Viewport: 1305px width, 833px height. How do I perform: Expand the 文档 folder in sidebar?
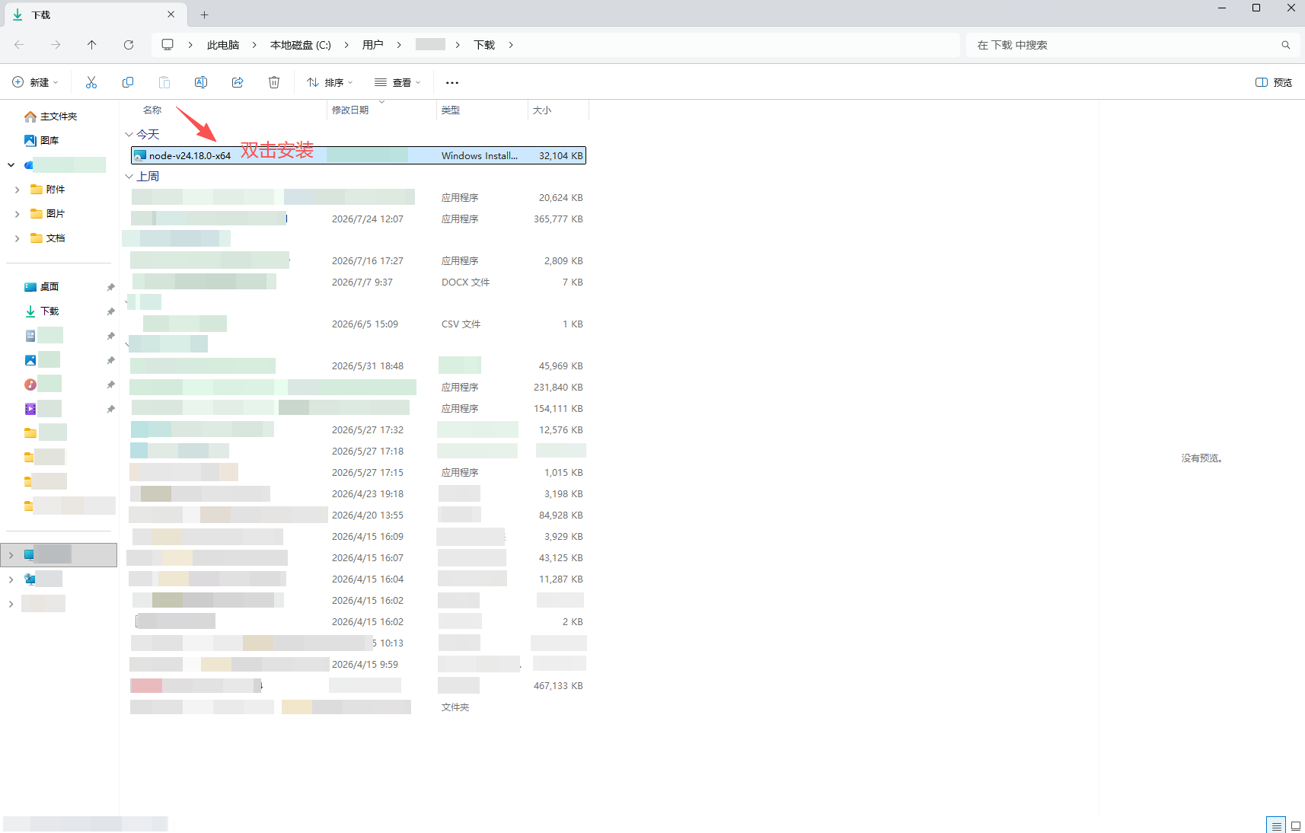click(x=17, y=238)
